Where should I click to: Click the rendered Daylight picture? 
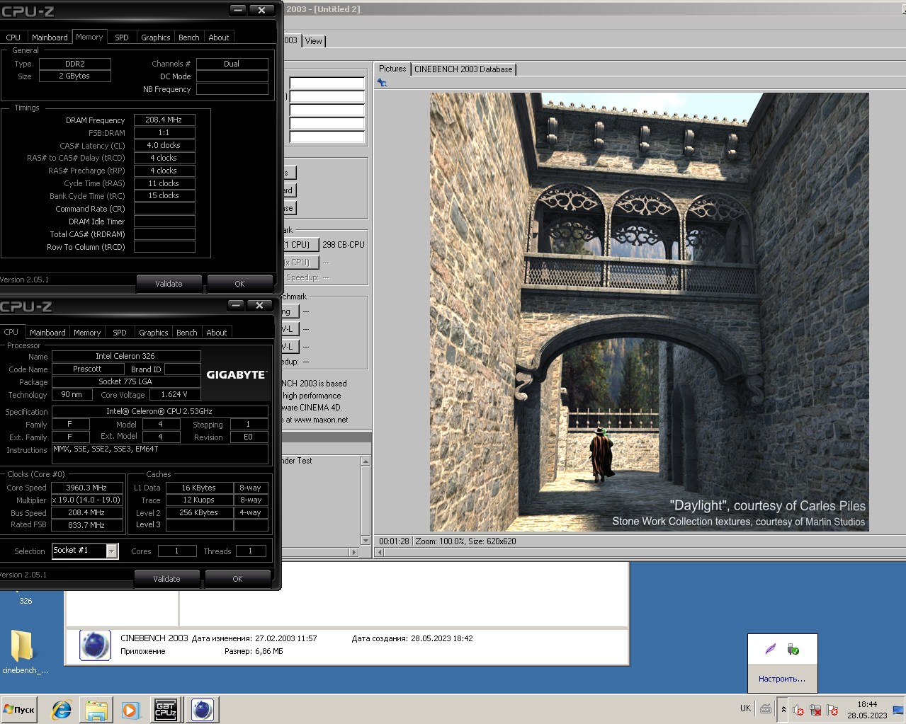click(x=649, y=312)
